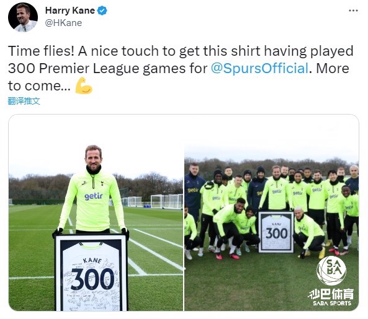Click the framed 300 shirt in group photo
This screenshot has width=368, height=319.
coord(276,232)
